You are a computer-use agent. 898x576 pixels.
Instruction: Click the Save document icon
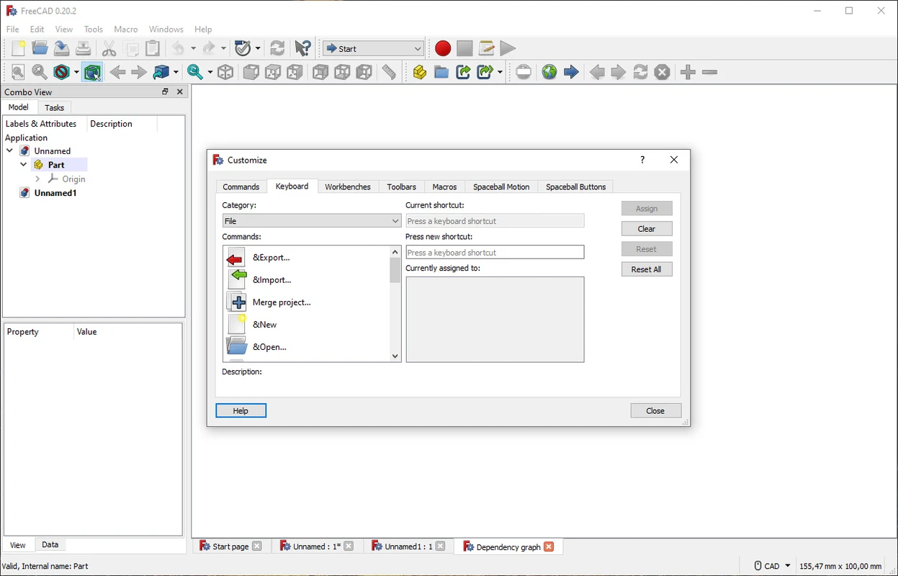point(62,48)
